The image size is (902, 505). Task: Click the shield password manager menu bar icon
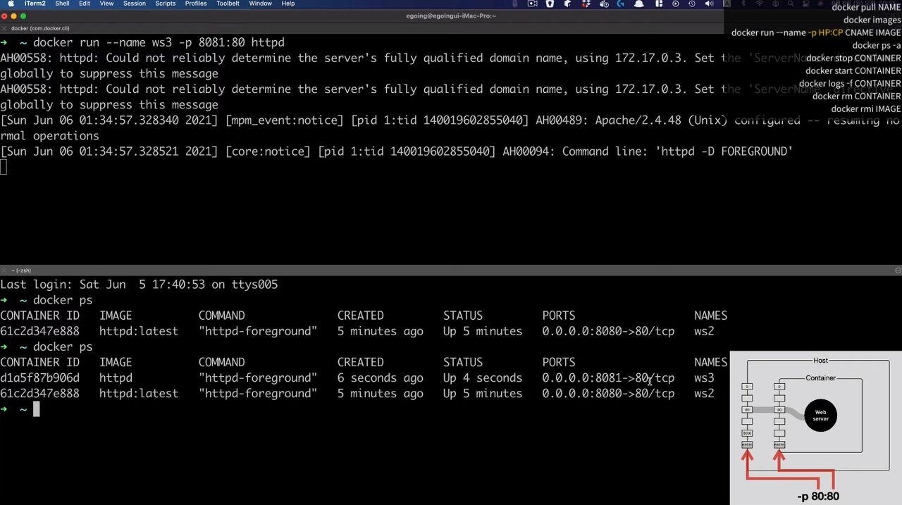550,4
